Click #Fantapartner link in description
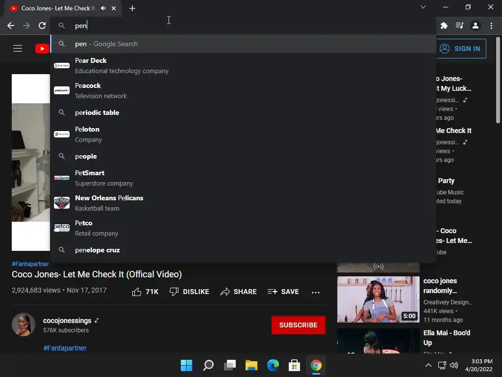 pos(65,348)
